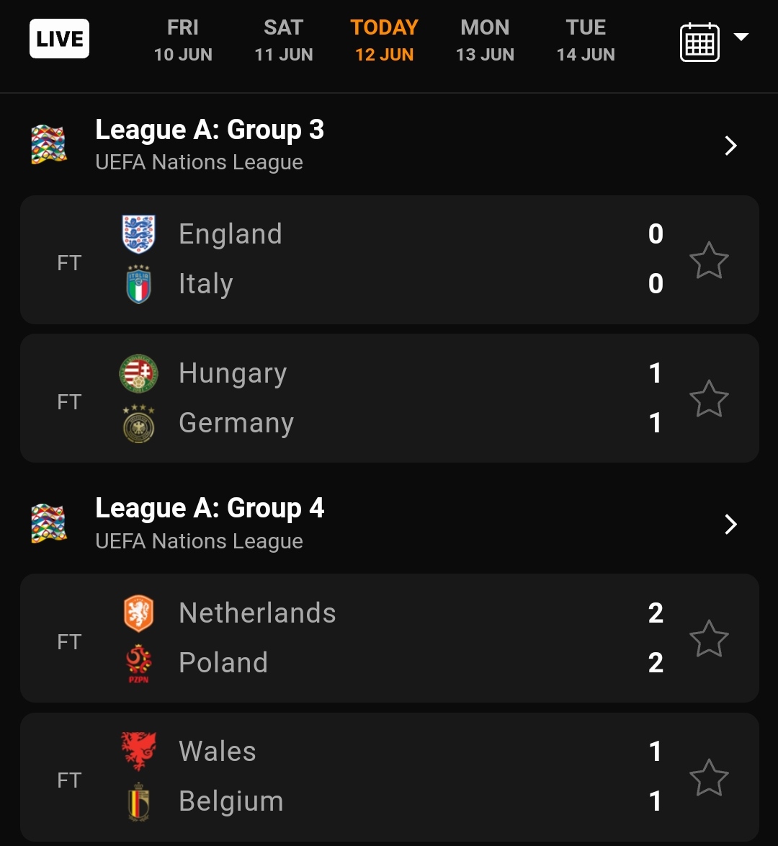The width and height of the screenshot is (778, 846).
Task: Expand the calendar dropdown arrow
Action: click(x=741, y=37)
